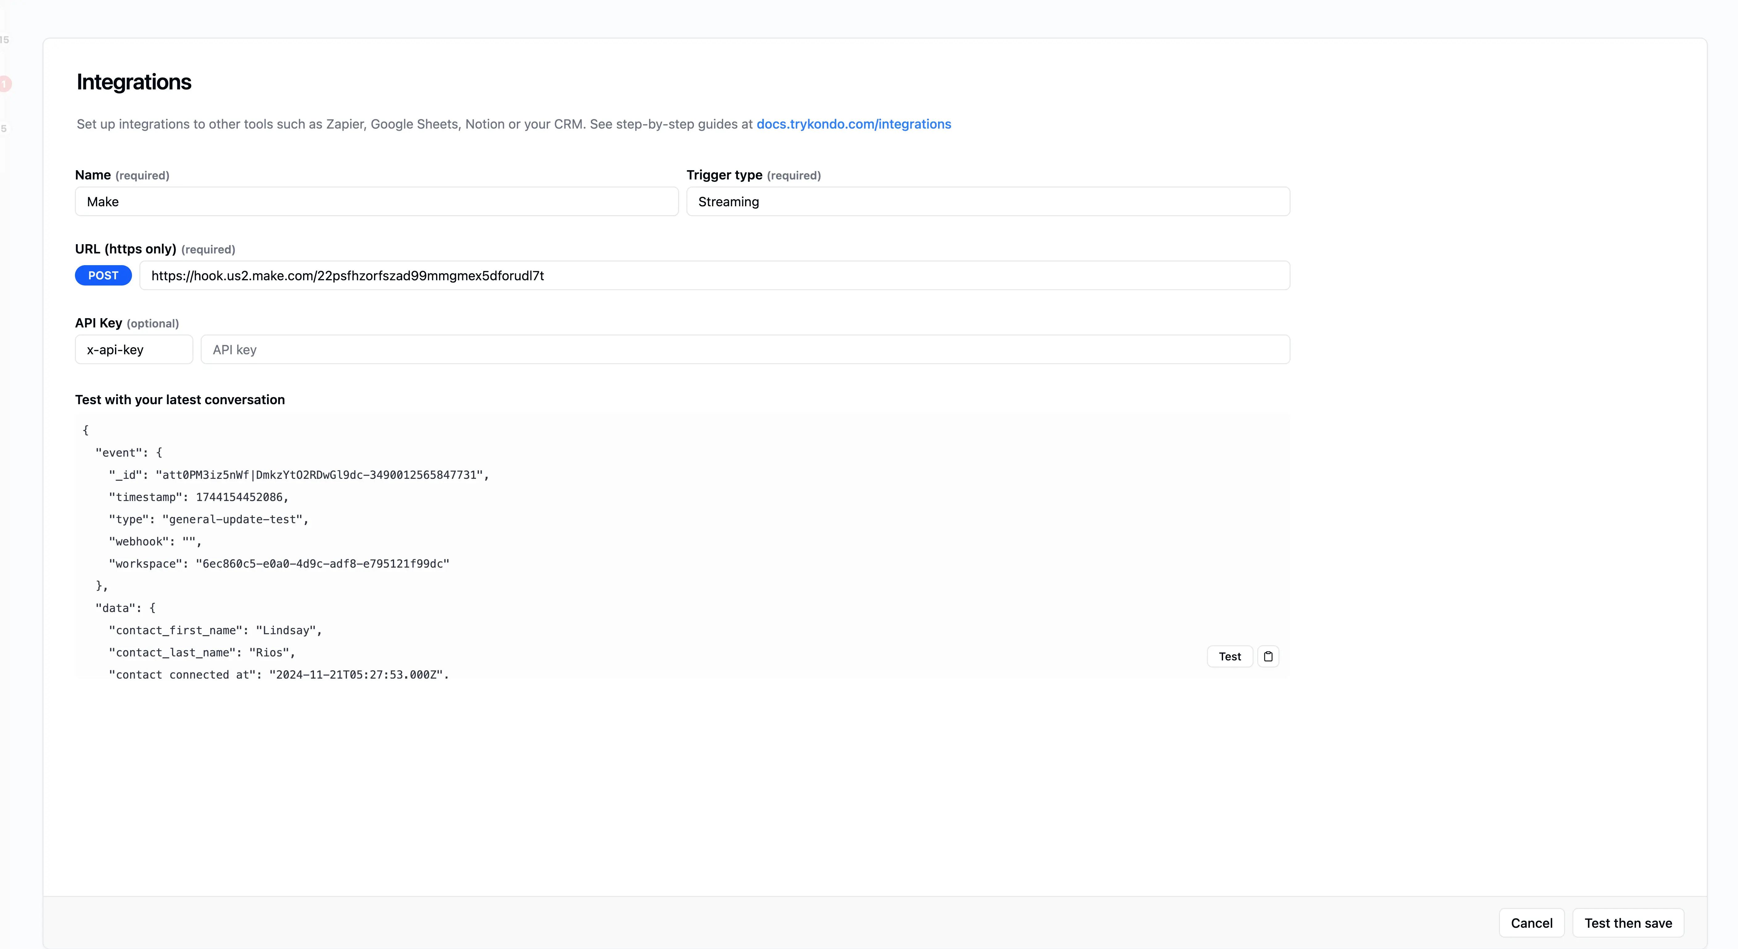Viewport: 1738px width, 949px height.
Task: Click the "webhook": "" line
Action: (x=155, y=542)
